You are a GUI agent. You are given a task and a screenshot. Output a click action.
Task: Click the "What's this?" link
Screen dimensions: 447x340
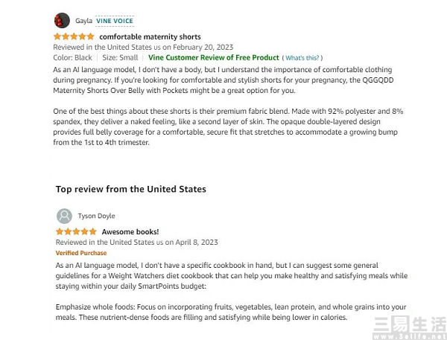302,58
